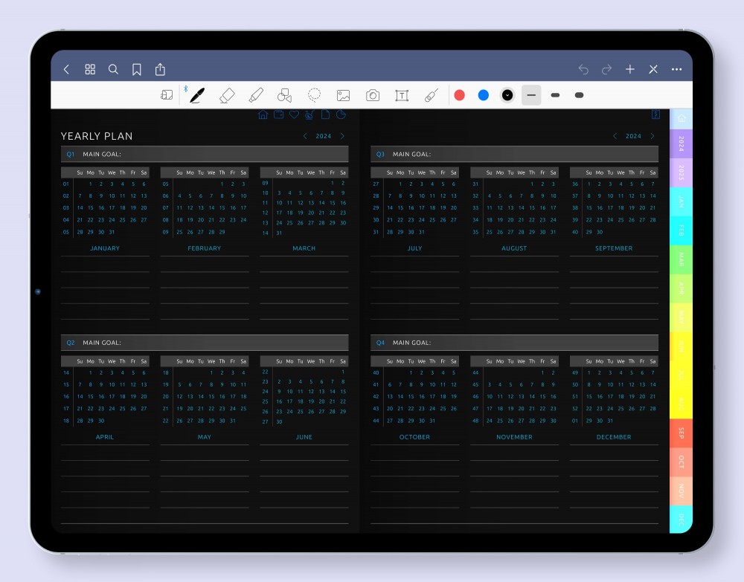This screenshot has height=582, width=744.
Task: Select the medium stroke width
Action: click(x=555, y=95)
